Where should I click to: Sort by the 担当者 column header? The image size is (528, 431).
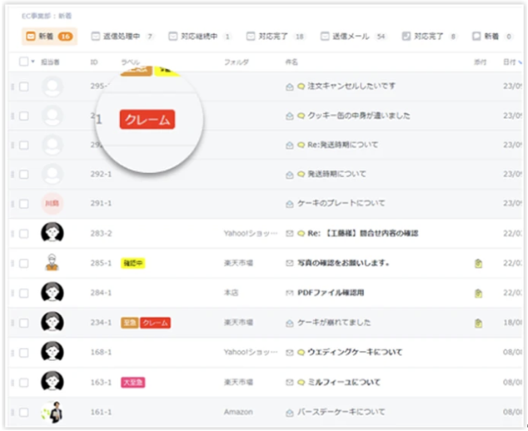[x=49, y=62]
